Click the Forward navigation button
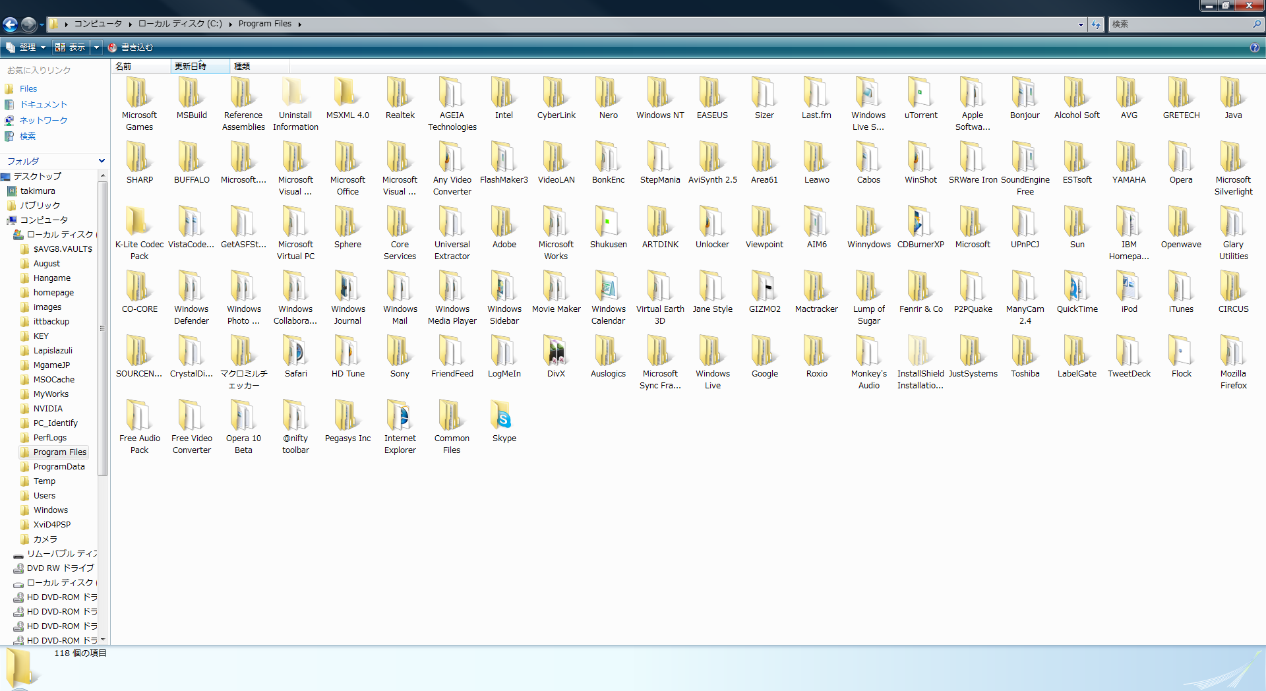The height and width of the screenshot is (691, 1266). [x=28, y=24]
